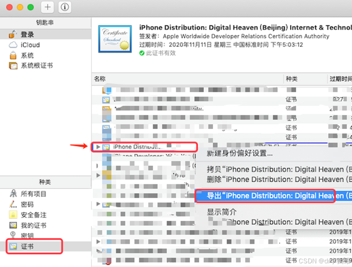This screenshot has width=352, height=267.
Task: Open the info toolbar button
Action: [x=65, y=7]
